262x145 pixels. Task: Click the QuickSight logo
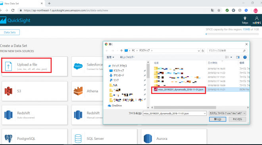click(15, 20)
